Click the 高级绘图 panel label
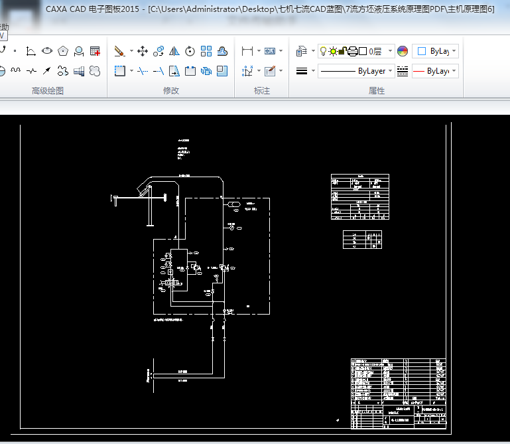This screenshot has height=444, width=510. click(x=48, y=91)
